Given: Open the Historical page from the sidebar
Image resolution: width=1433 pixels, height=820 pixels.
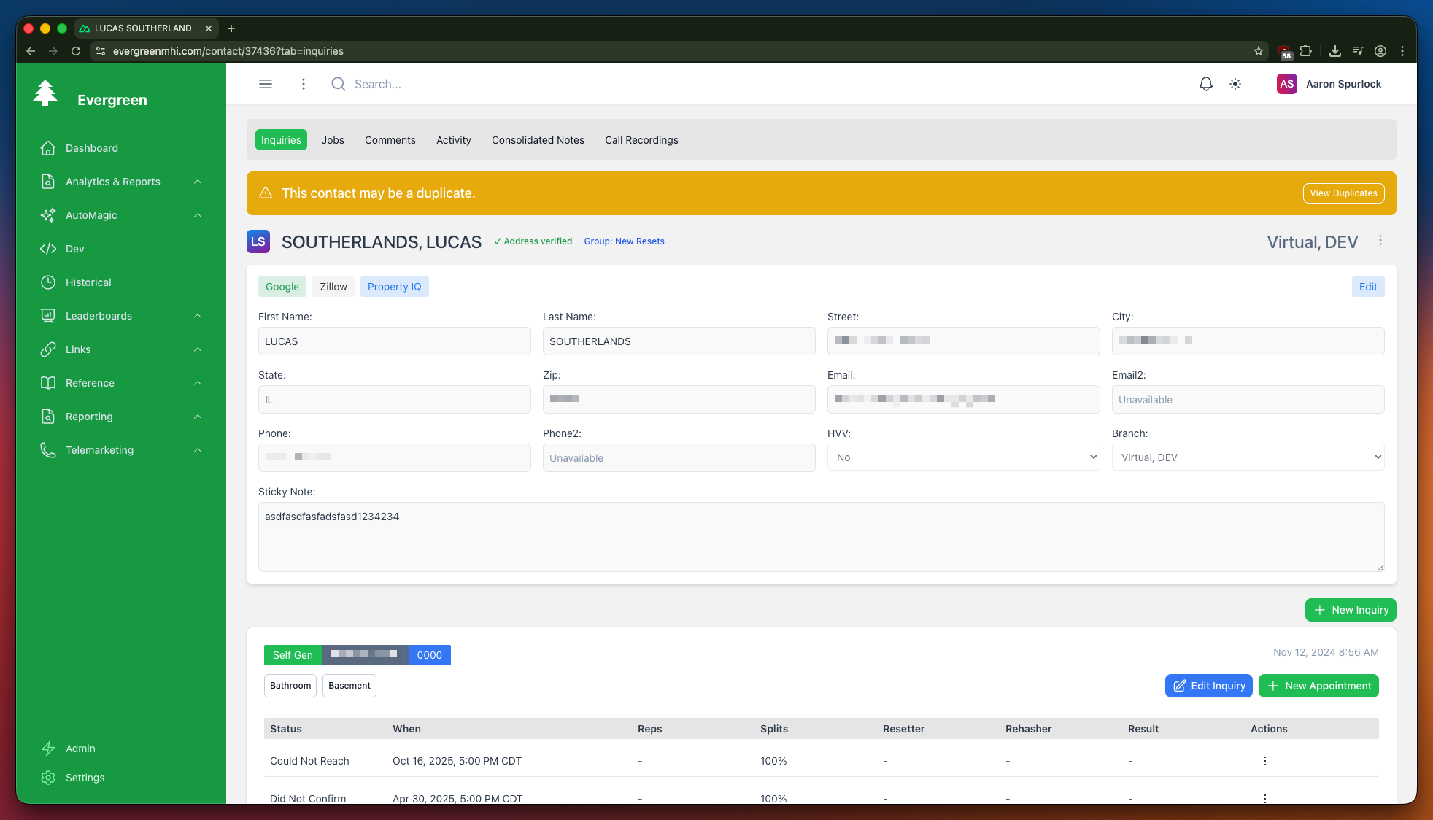Looking at the screenshot, I should (x=88, y=282).
